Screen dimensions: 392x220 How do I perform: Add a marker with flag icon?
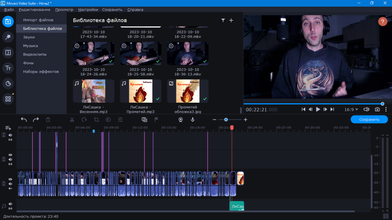pos(156,120)
